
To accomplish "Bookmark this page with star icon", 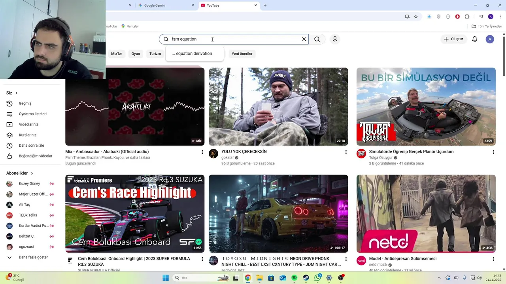I will coord(416,17).
